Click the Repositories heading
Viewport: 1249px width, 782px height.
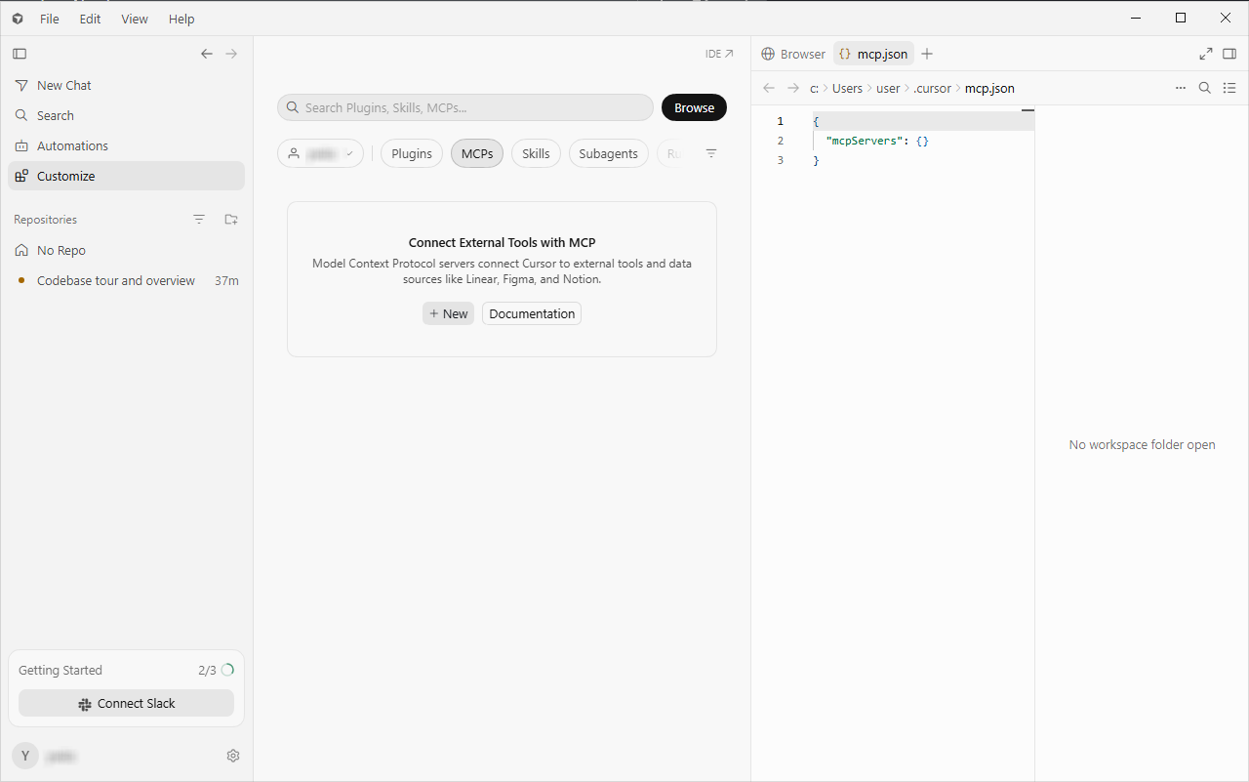coord(45,220)
